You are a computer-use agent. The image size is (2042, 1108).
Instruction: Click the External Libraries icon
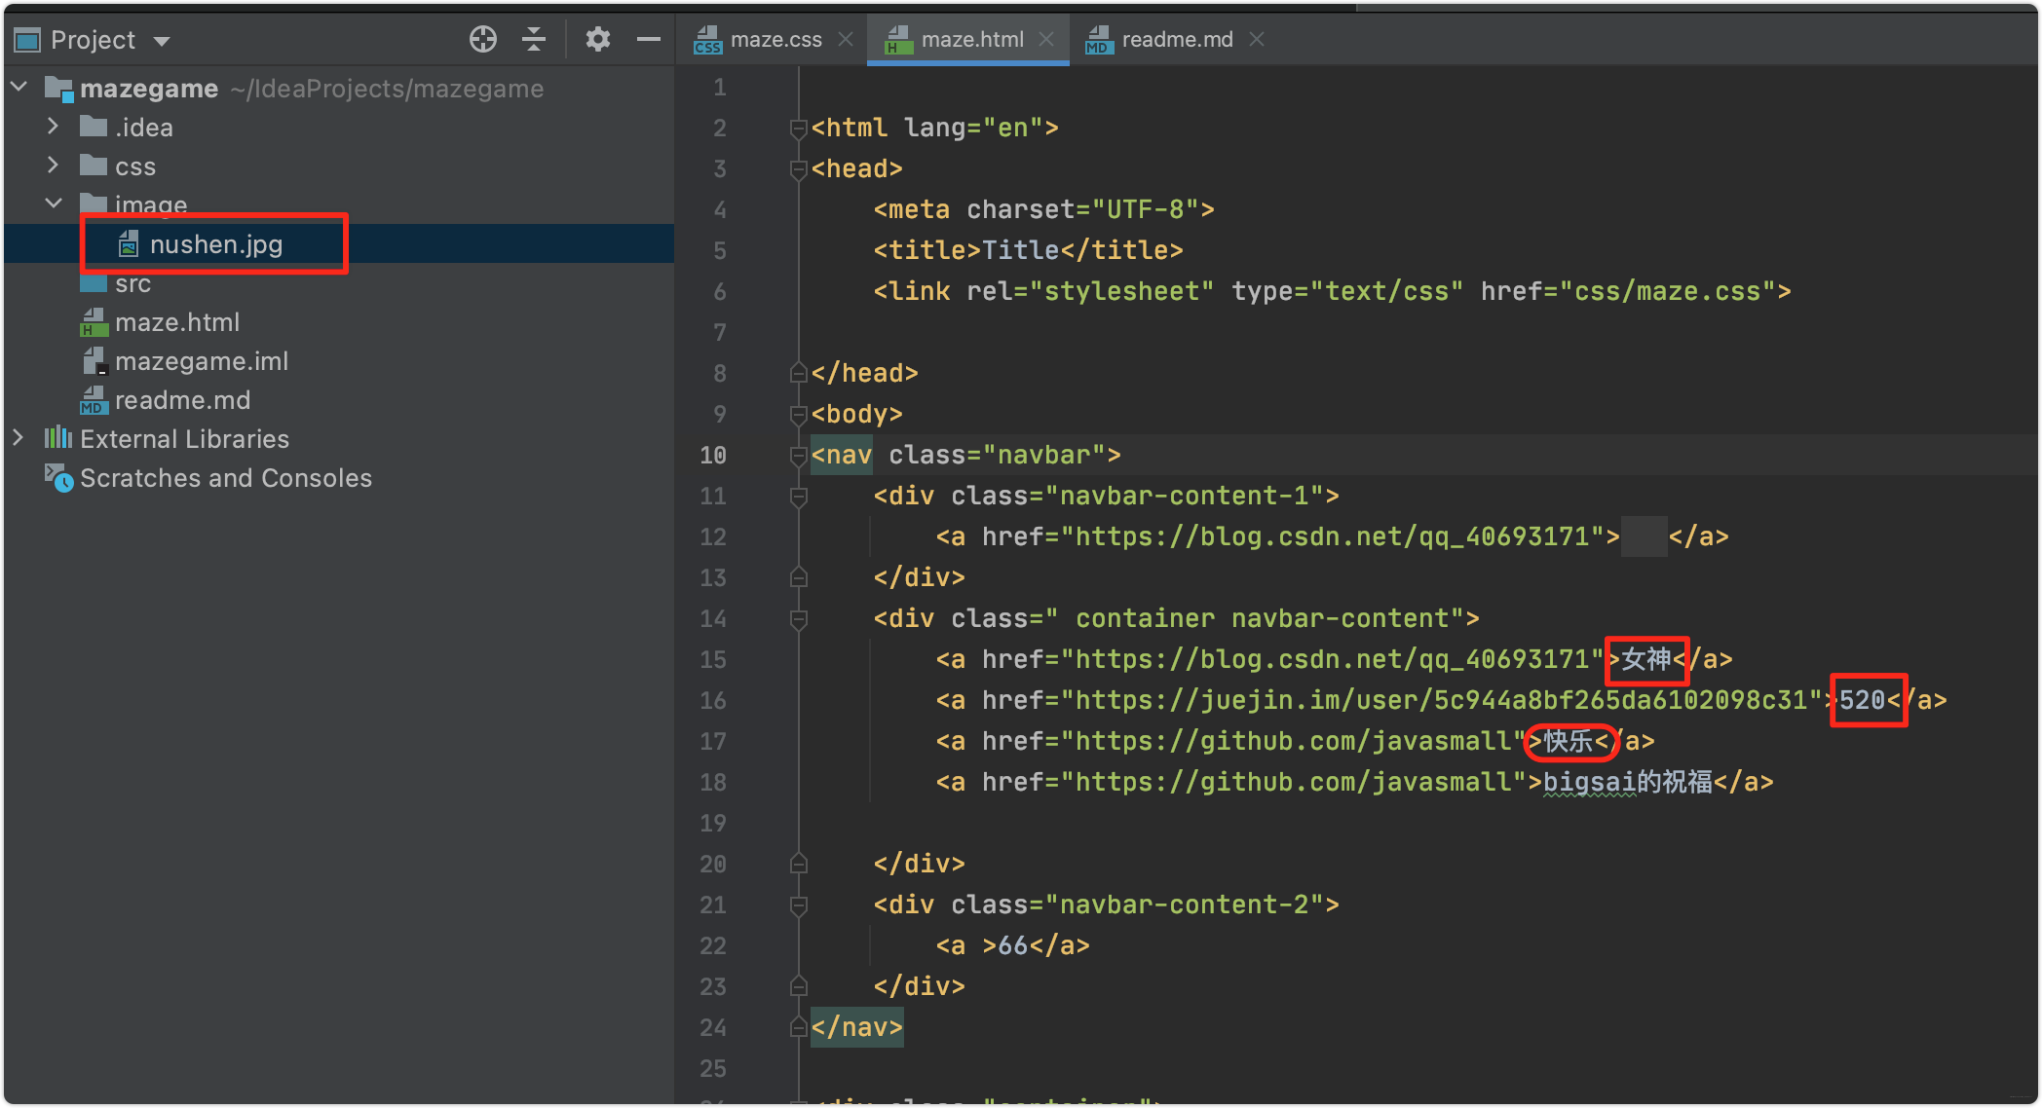tap(58, 438)
